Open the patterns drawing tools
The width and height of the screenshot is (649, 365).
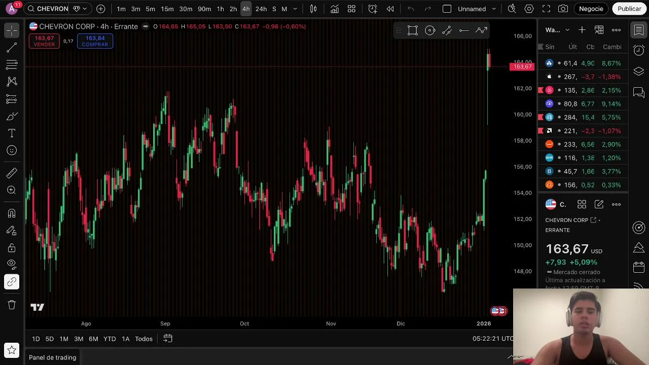tap(12, 82)
